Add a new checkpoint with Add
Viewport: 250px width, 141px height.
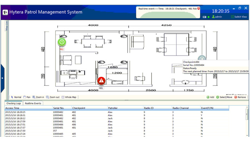(210, 97)
